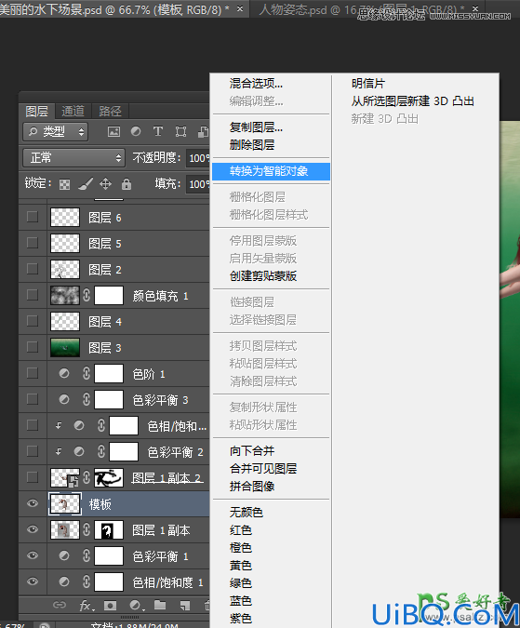Click the type layer filter icon
Screen dimensions: 520x628
point(158,131)
